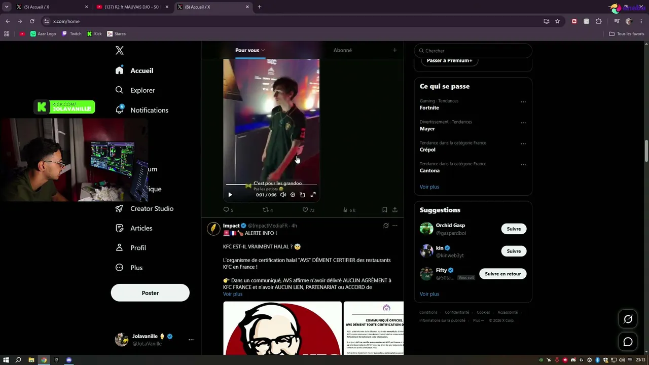Open the Grok floating button
Viewport: 649px width, 365px height.
[x=628, y=319]
